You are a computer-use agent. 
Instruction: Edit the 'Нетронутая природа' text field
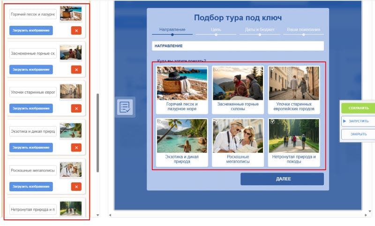tap(33, 209)
